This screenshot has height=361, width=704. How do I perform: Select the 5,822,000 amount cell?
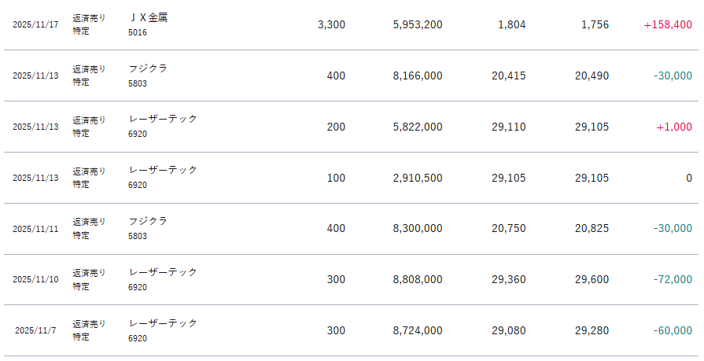pos(417,127)
